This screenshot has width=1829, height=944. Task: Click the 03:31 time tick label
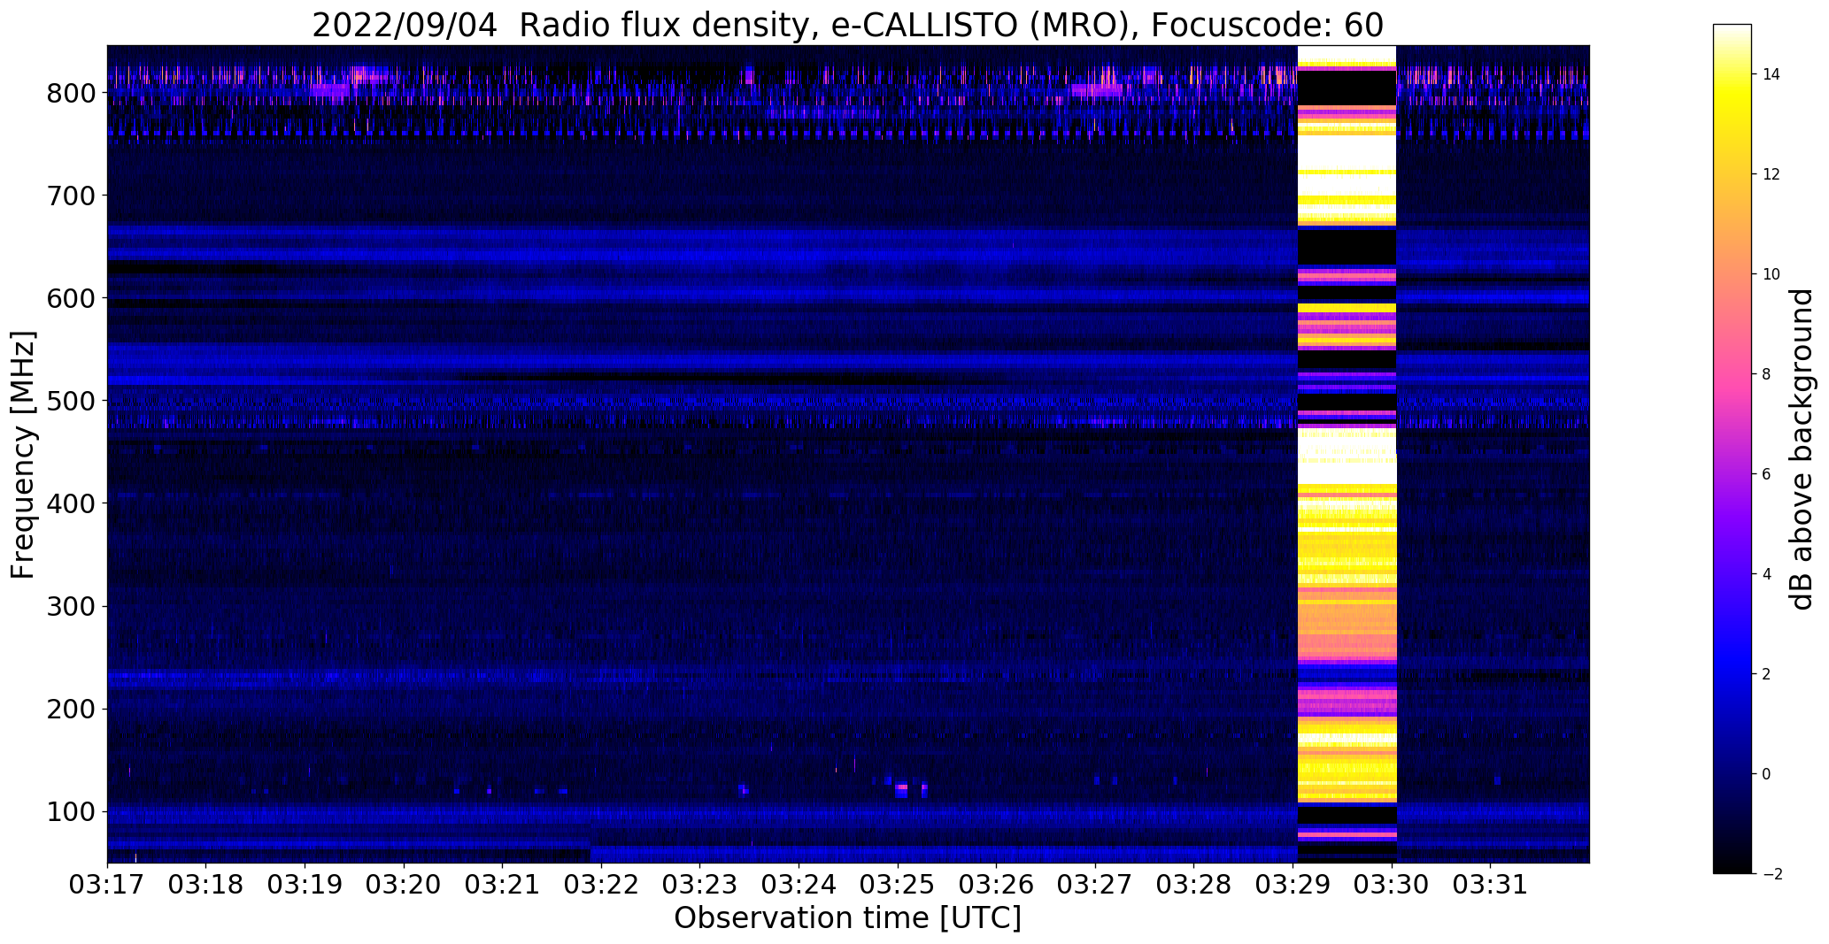[x=1491, y=885]
